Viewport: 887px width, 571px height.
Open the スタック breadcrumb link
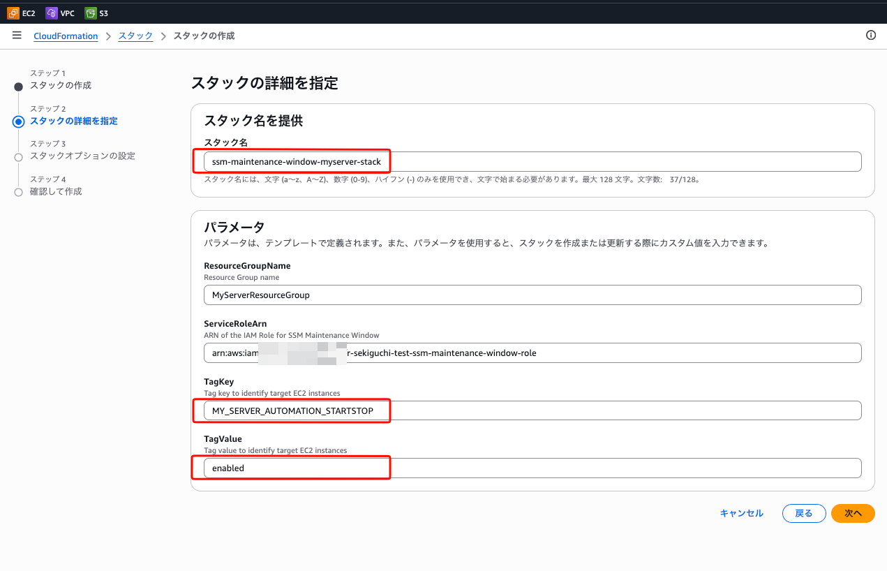tap(135, 36)
